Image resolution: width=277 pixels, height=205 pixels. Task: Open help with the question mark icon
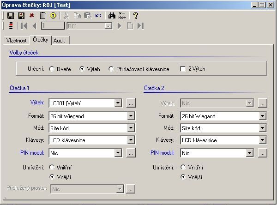click(x=136, y=15)
